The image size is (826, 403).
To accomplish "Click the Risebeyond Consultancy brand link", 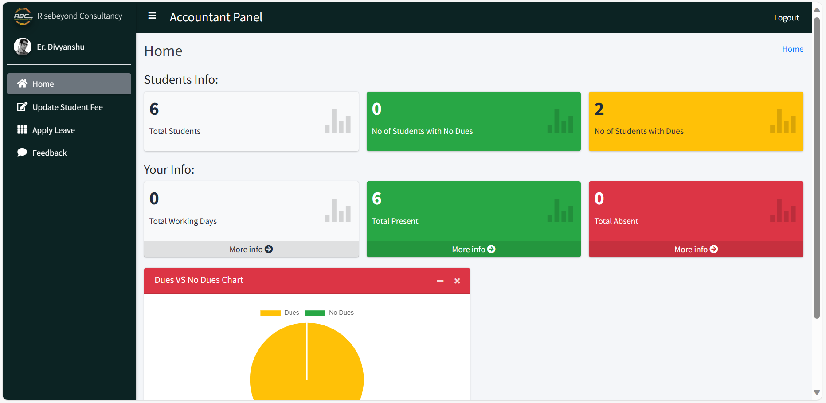I will [x=80, y=16].
